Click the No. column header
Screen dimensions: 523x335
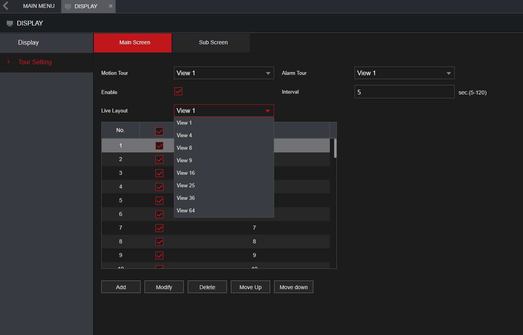(x=121, y=130)
